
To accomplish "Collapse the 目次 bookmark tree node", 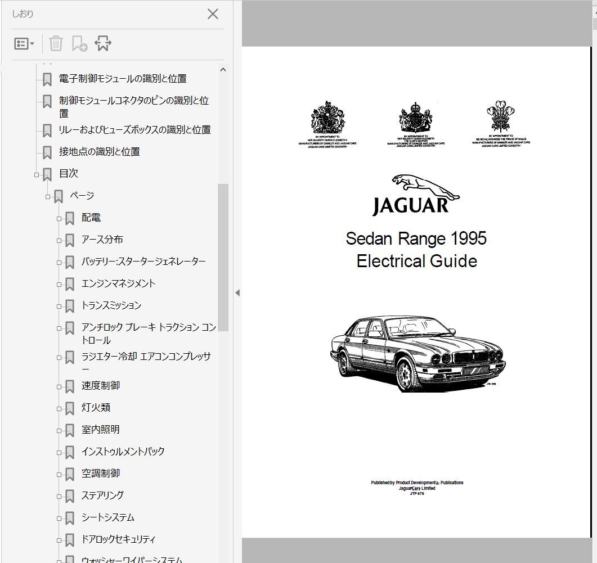I will pyautogui.click(x=37, y=174).
